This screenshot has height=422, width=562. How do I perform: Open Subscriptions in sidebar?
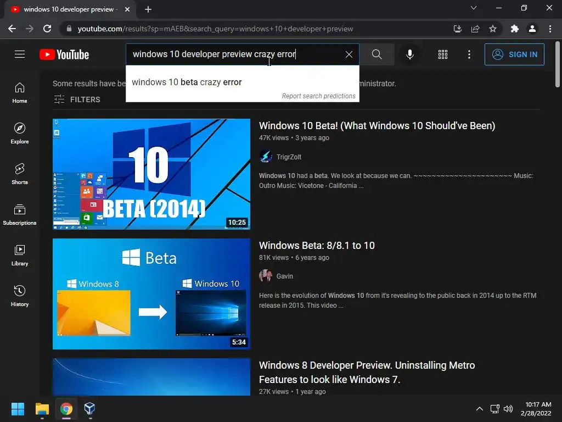[x=20, y=215]
